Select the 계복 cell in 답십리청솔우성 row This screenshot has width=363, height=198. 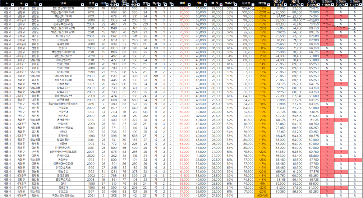[x=156, y=76]
